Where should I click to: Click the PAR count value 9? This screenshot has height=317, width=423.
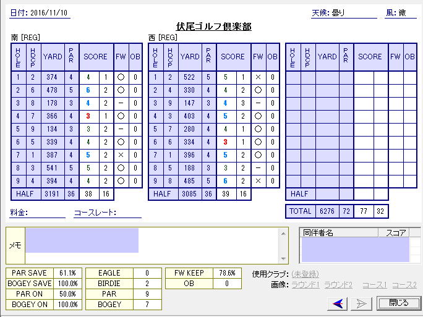pyautogui.click(x=147, y=294)
